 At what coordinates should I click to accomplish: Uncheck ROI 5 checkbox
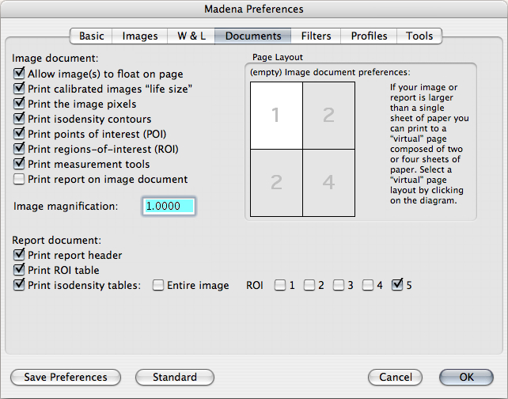(x=397, y=286)
